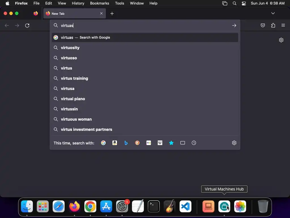
Task: Select suggestion 'virtusa'
Action: (145, 89)
